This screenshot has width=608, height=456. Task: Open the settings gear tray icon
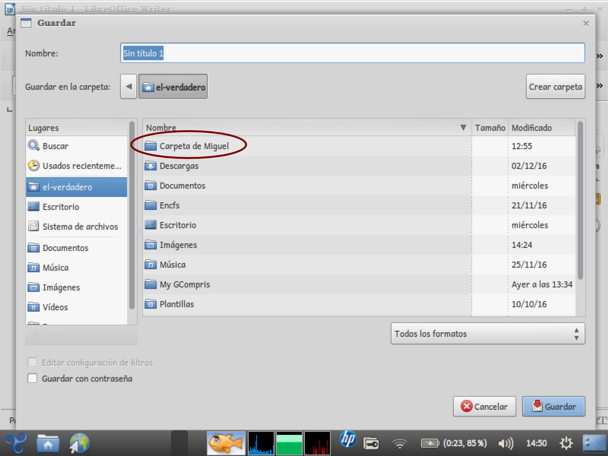(x=566, y=443)
